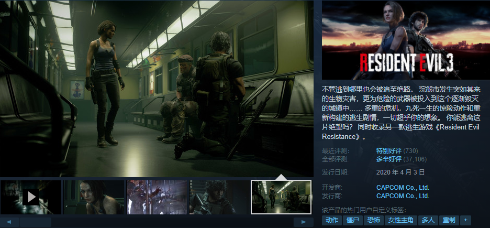Open the large subway screenshot
This screenshot has width=490, height=228.
tap(157, 89)
